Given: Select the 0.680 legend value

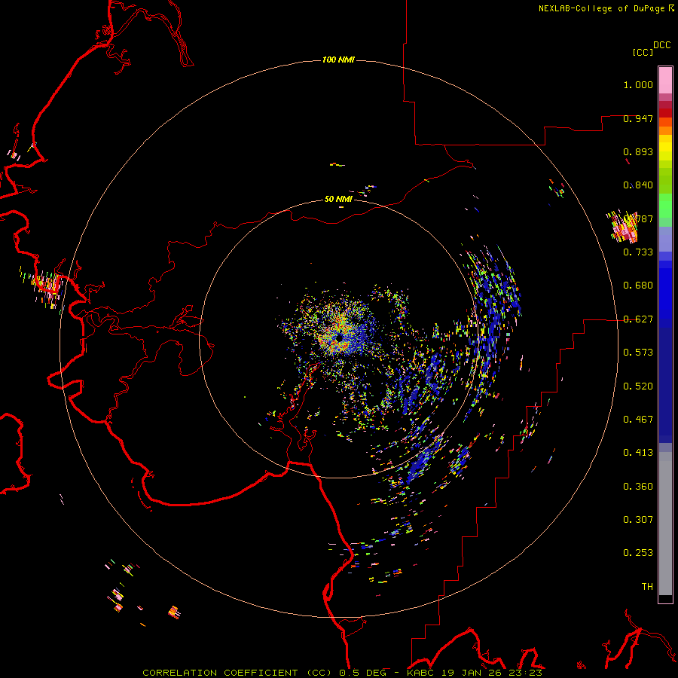Looking at the screenshot, I should click(638, 286).
